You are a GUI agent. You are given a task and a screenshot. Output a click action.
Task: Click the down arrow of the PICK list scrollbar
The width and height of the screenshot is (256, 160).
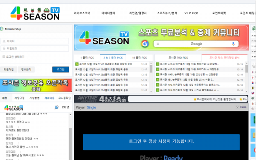[x=151, y=91]
